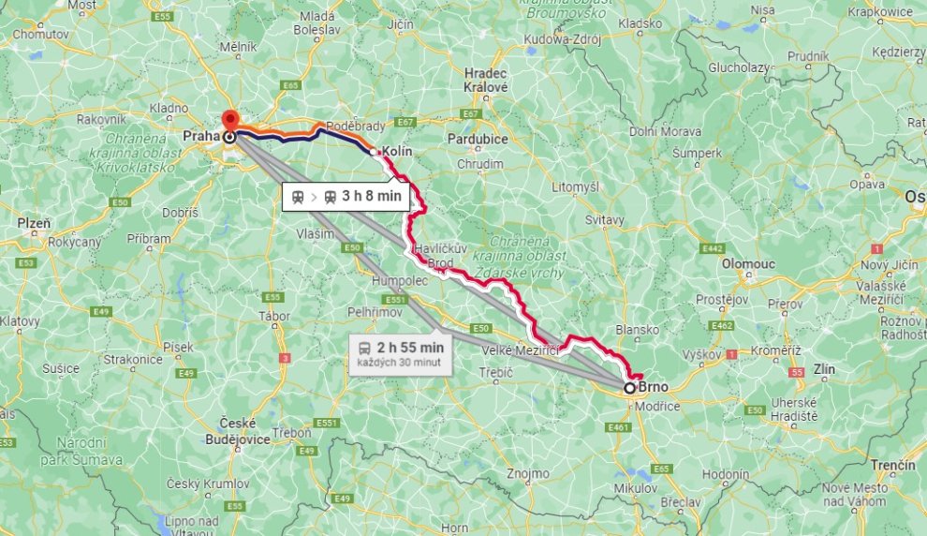Screen dimensions: 927x536
Task: Click the Havlíčkův Brod town label
Action: [440, 256]
